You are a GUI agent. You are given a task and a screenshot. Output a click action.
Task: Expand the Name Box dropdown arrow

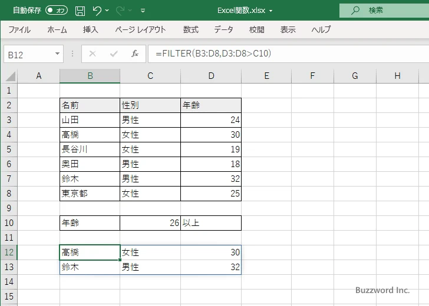point(58,54)
